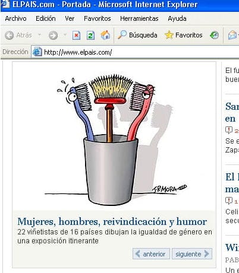Viewport: 239px width, 273px height.
Task: Click the toothbrush cartoon image
Action: click(114, 136)
